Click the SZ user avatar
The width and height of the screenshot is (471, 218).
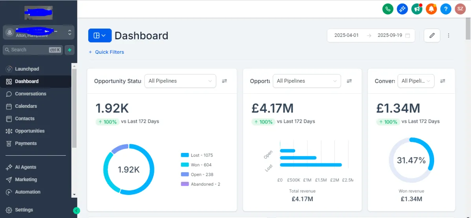[x=460, y=9]
